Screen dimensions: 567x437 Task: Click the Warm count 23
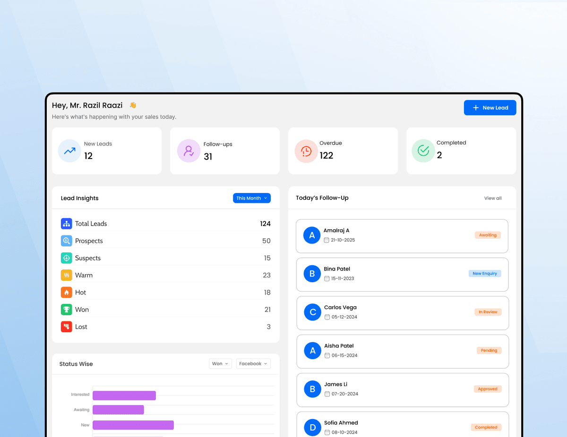(267, 275)
